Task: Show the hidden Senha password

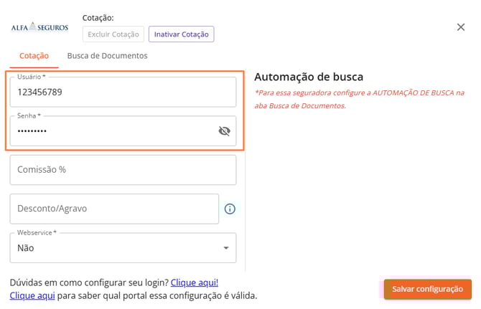Action: [224, 130]
